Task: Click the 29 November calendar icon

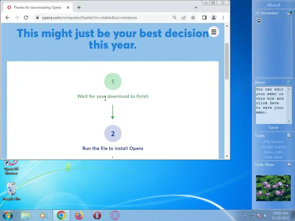Action: pyautogui.click(x=289, y=13)
